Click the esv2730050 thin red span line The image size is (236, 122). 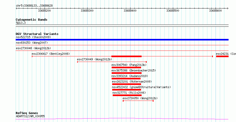[x=138, y=101]
